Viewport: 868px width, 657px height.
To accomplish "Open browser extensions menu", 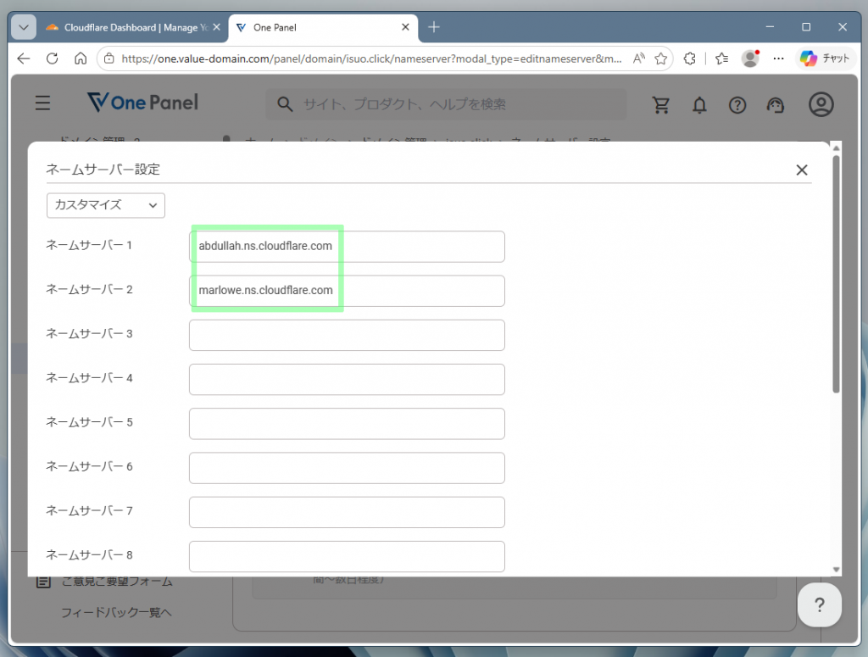I will click(x=690, y=58).
